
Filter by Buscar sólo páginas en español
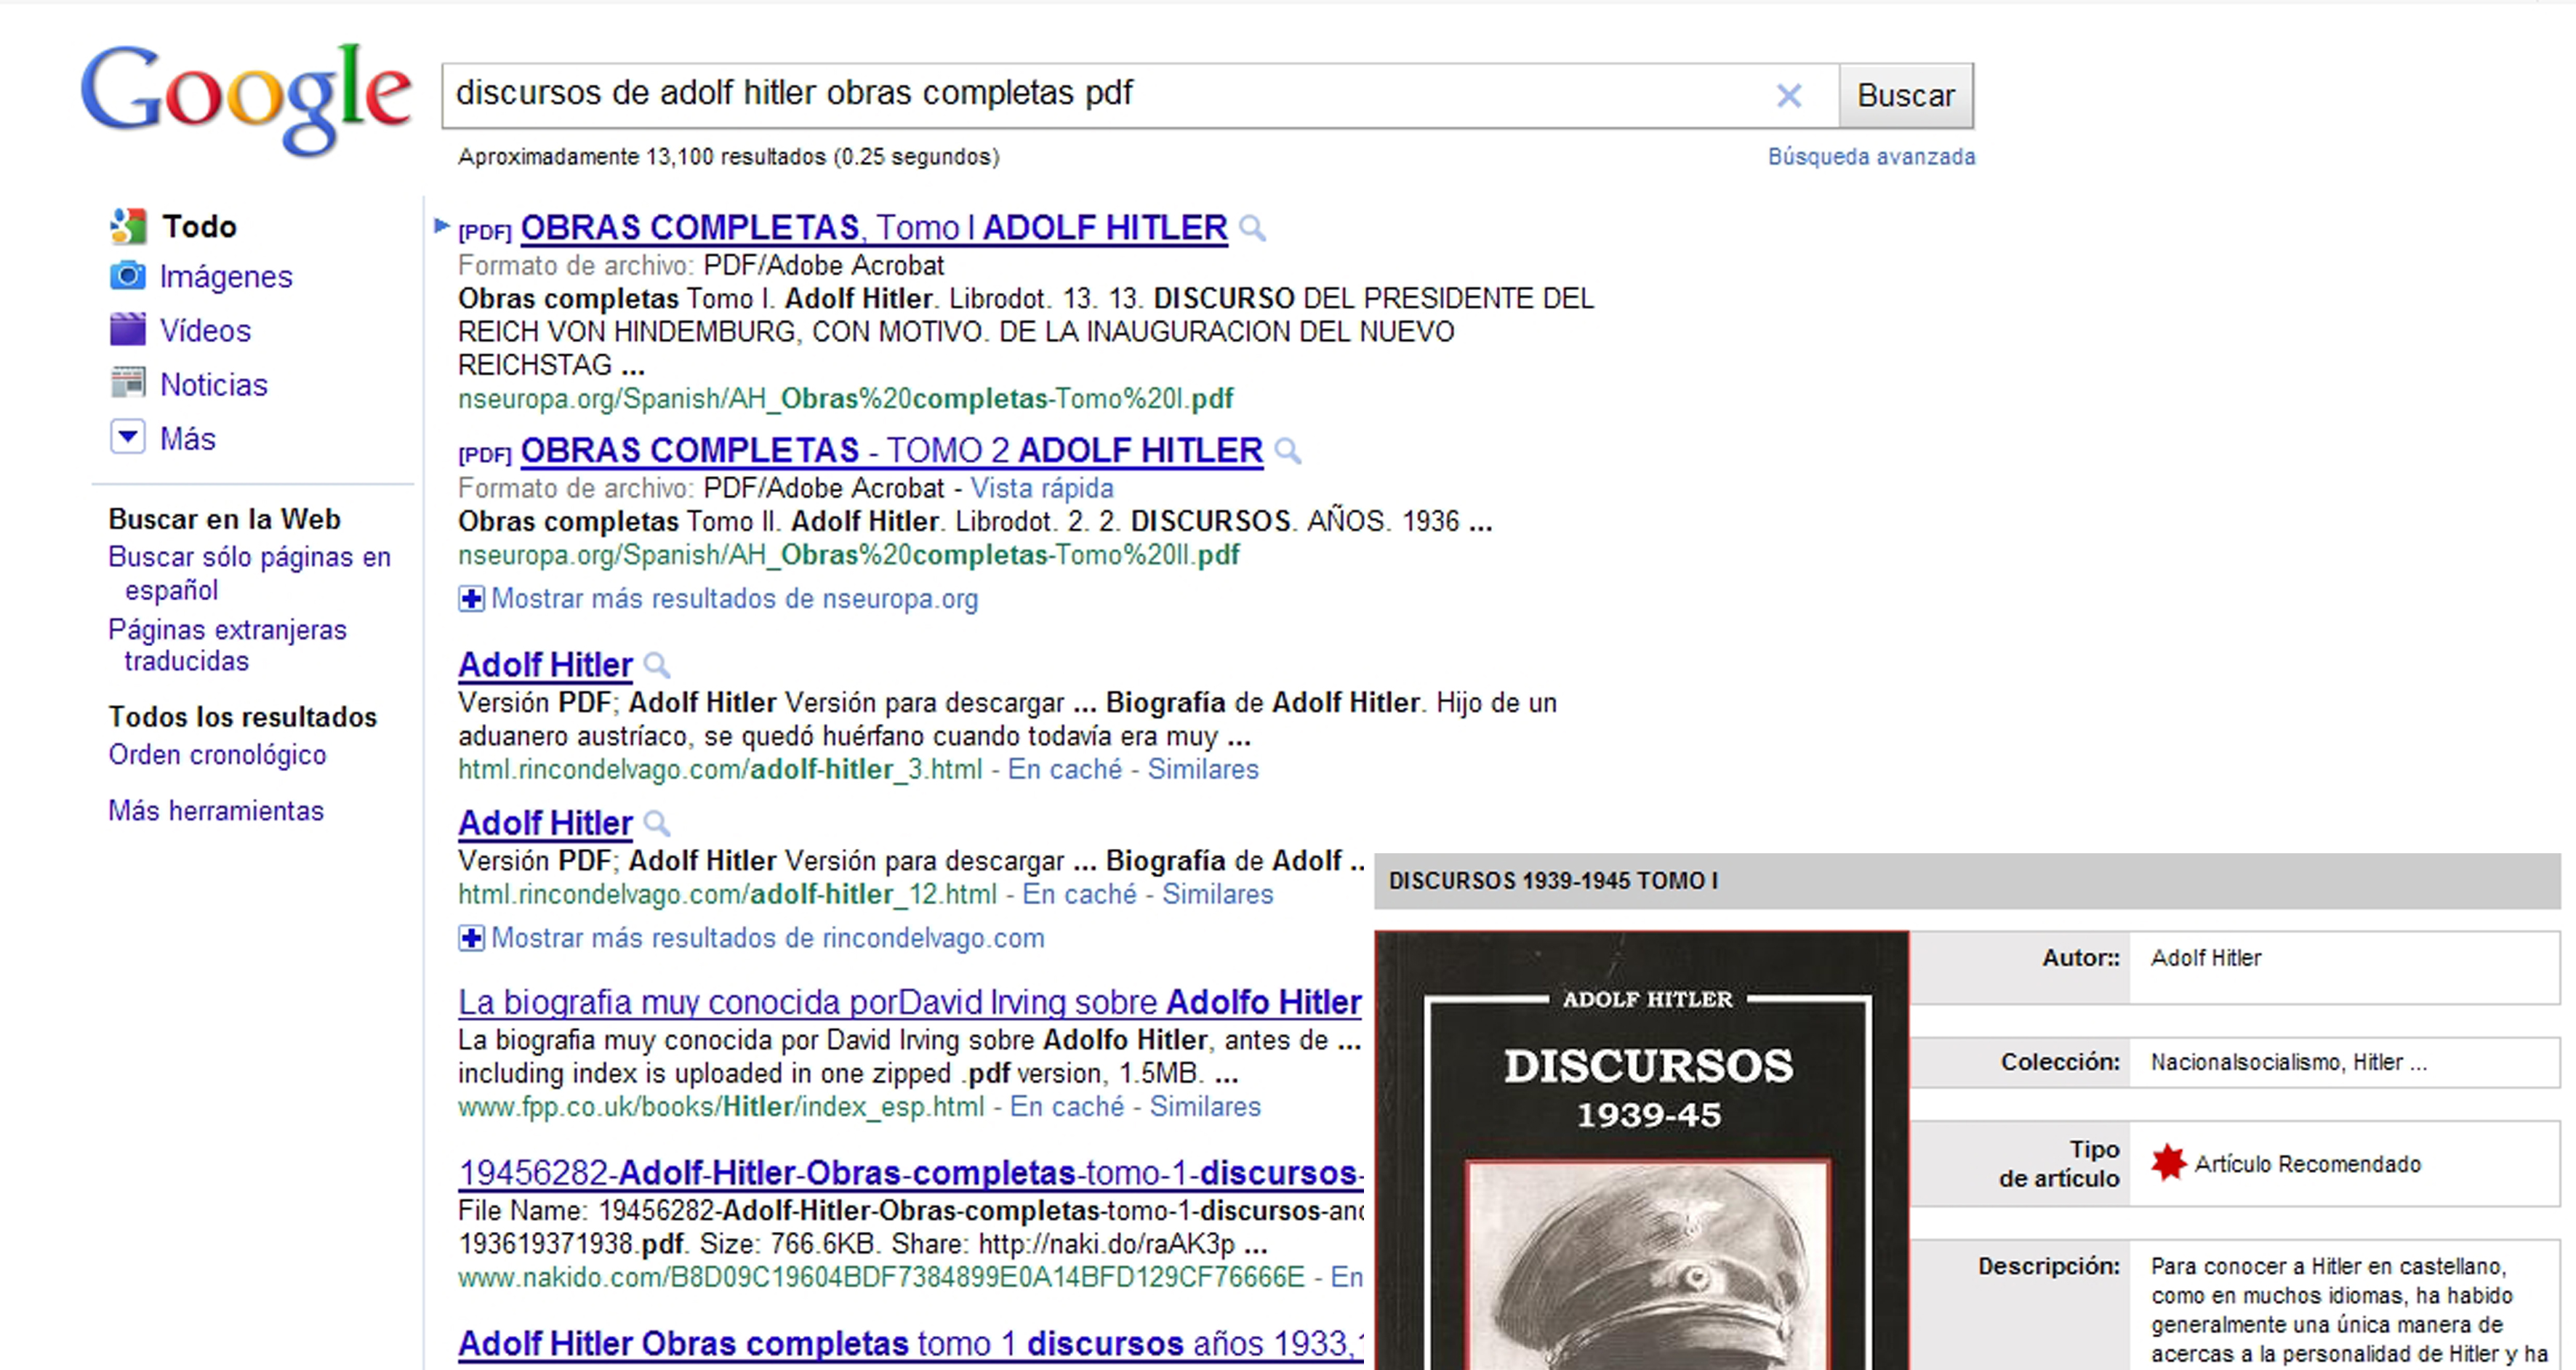coord(249,573)
